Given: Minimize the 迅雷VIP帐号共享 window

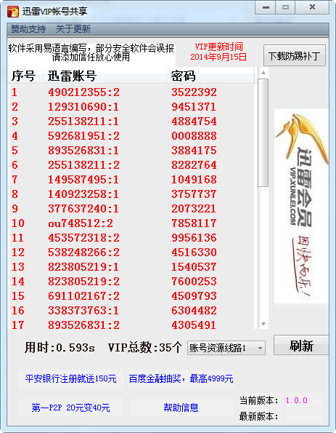Looking at the screenshot, I should coord(265,7).
